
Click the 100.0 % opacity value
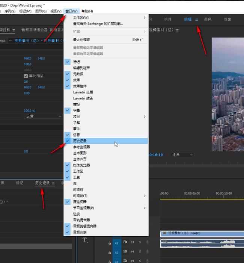coord(29,111)
